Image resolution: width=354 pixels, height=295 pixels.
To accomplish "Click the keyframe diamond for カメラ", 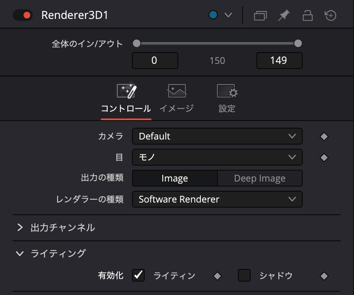I will tap(324, 136).
